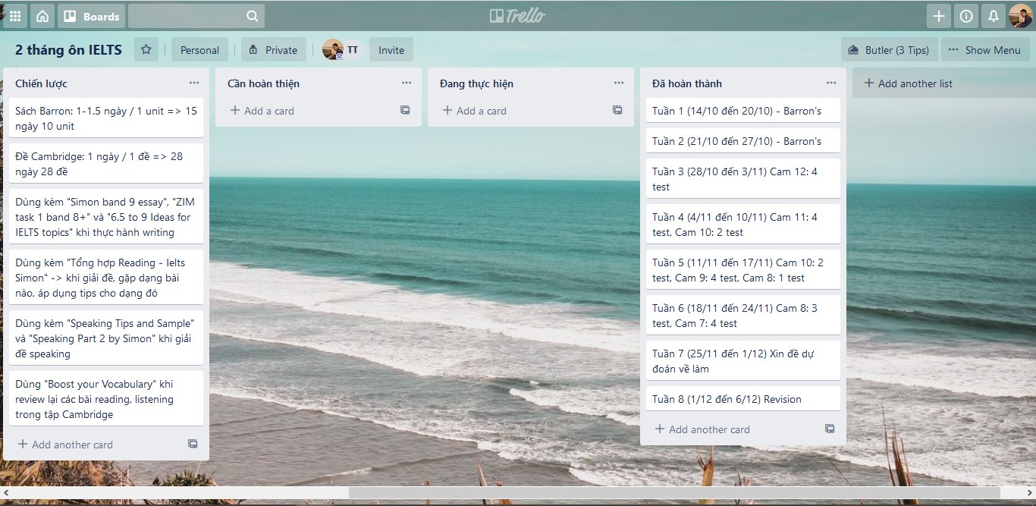Open Đã hoàn thành list actions menu
The image size is (1036, 506).
[831, 83]
